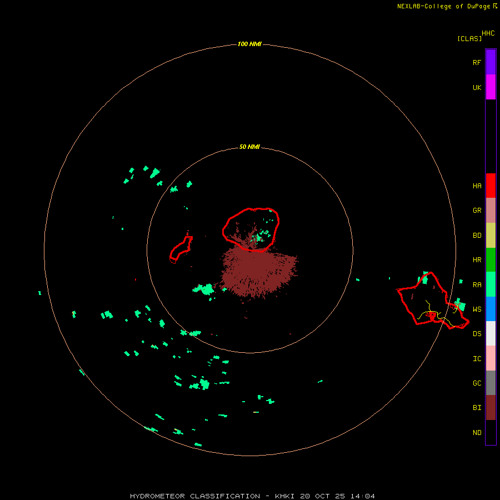Screen dimensions: 500x500
Task: Click the small elongated red island outline
Action: coord(181,249)
